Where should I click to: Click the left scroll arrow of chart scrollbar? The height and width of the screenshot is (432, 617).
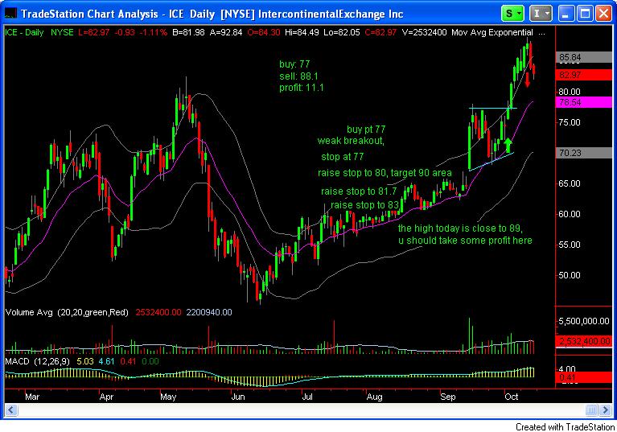pos(10,410)
